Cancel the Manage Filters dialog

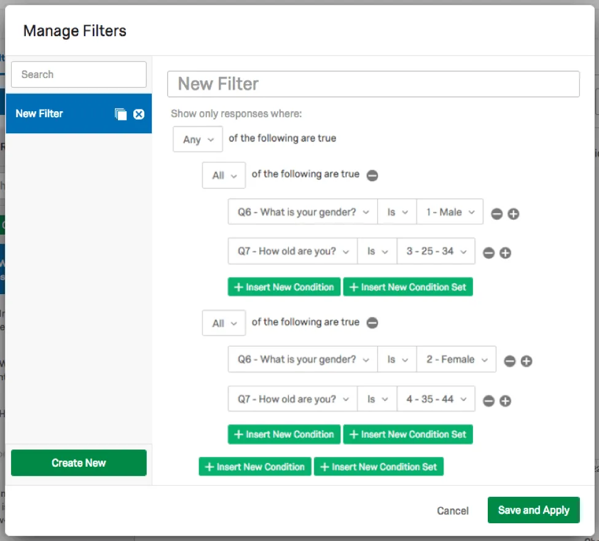[x=453, y=511]
